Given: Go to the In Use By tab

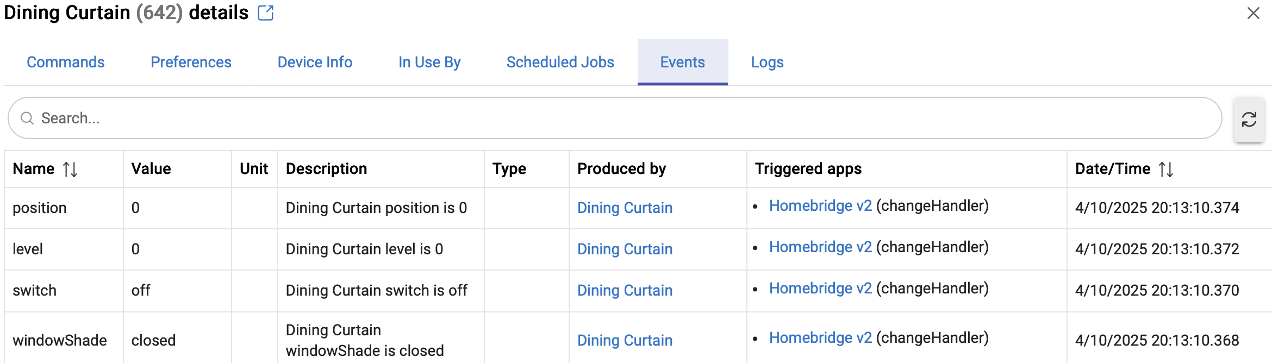Looking at the screenshot, I should point(429,62).
